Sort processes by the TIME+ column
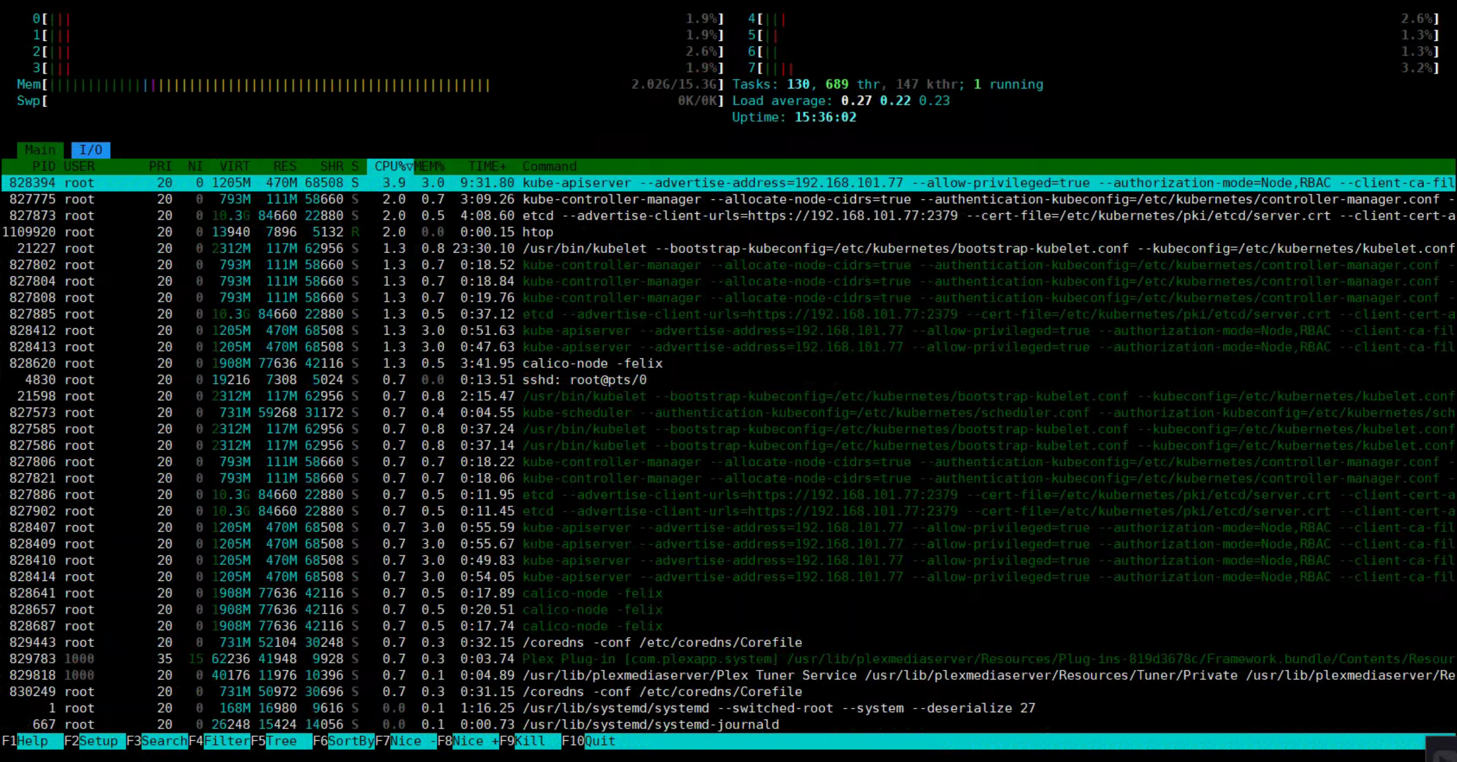This screenshot has height=762, width=1457. (487, 166)
